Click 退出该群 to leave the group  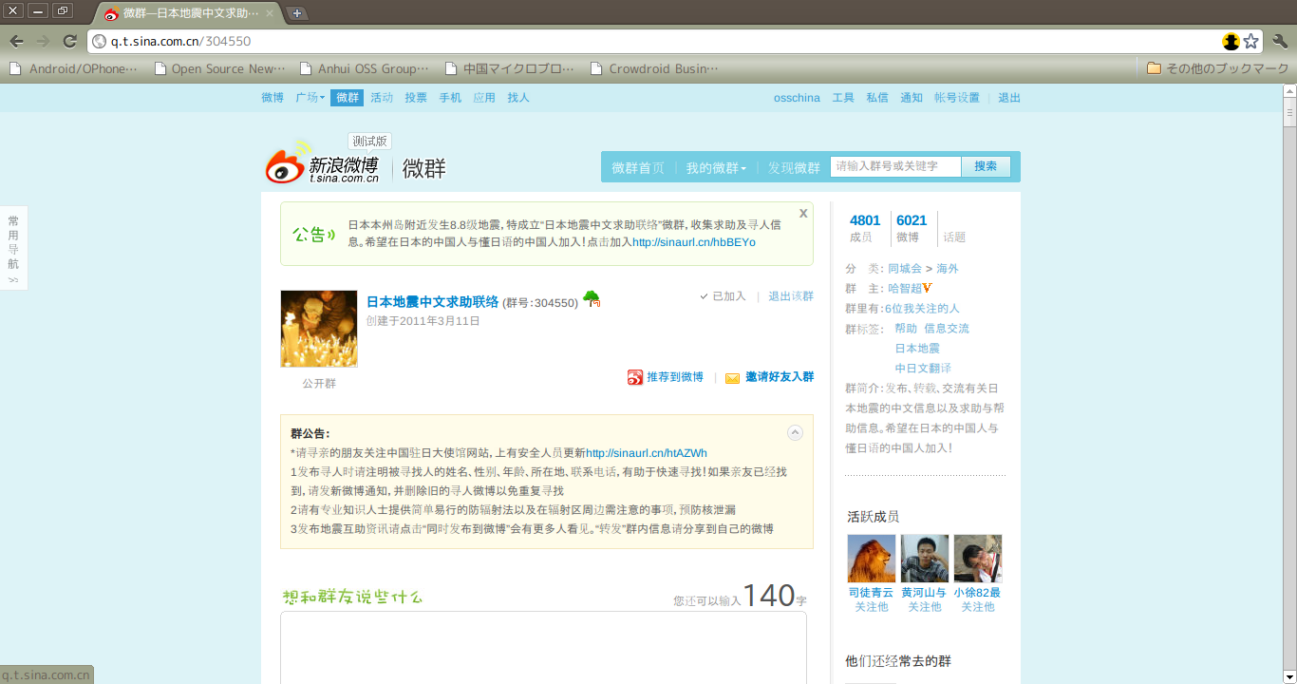click(791, 296)
